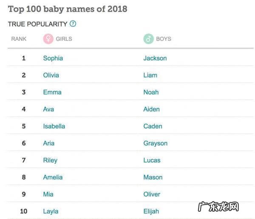Screen dimensions: 255x219
Task: Click the girl name Layla
Action: [51, 211]
